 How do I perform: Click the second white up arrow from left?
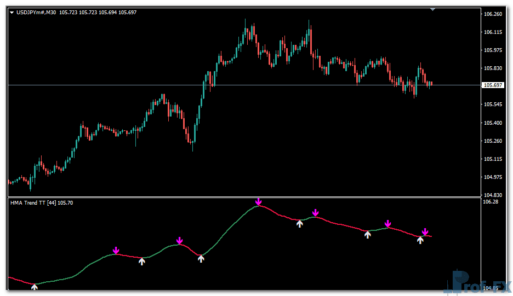point(142,262)
